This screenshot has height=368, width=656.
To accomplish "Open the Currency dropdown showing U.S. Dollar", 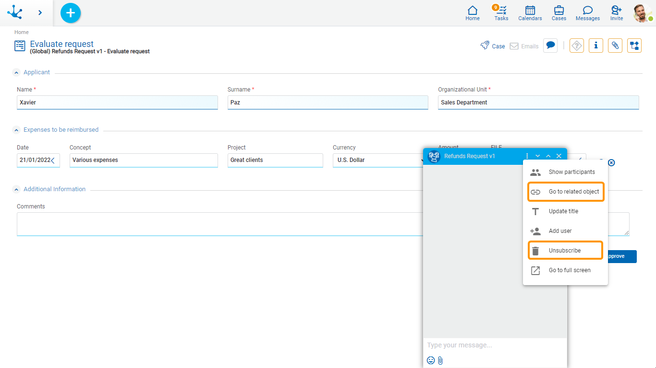I will tap(377, 160).
